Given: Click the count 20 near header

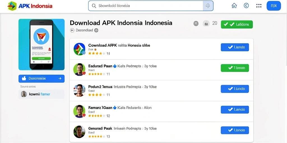Looking at the screenshot, I should (x=215, y=23).
